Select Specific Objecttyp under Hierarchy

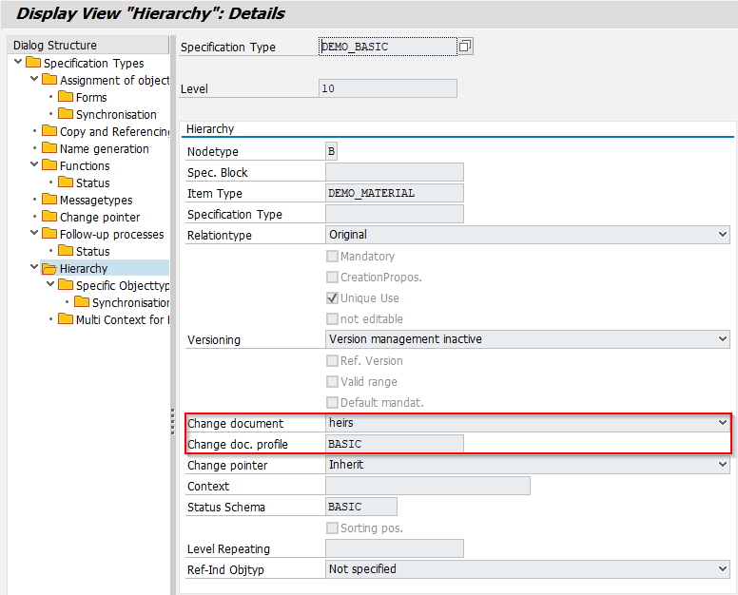tap(122, 285)
